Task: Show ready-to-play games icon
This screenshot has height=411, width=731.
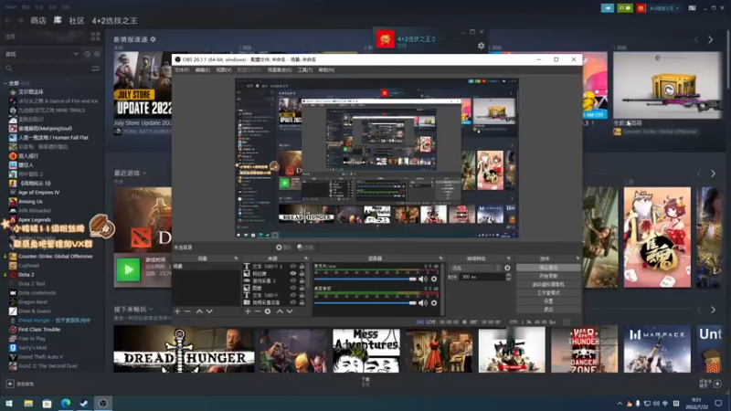Action: (x=97, y=54)
